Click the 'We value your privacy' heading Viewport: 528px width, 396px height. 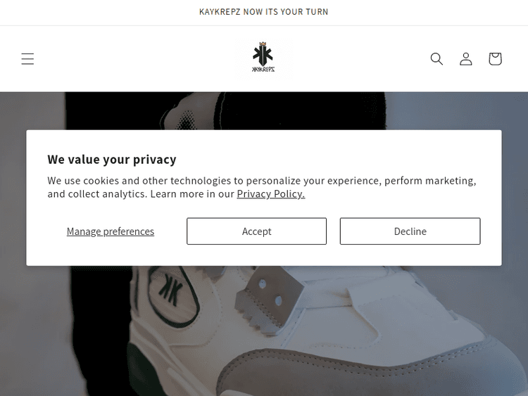click(x=112, y=160)
